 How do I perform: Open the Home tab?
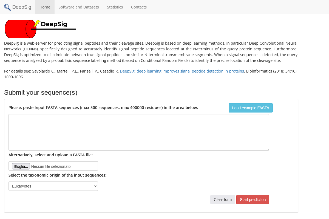(x=45, y=7)
